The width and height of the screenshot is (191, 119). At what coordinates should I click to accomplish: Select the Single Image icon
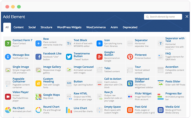click(8, 70)
